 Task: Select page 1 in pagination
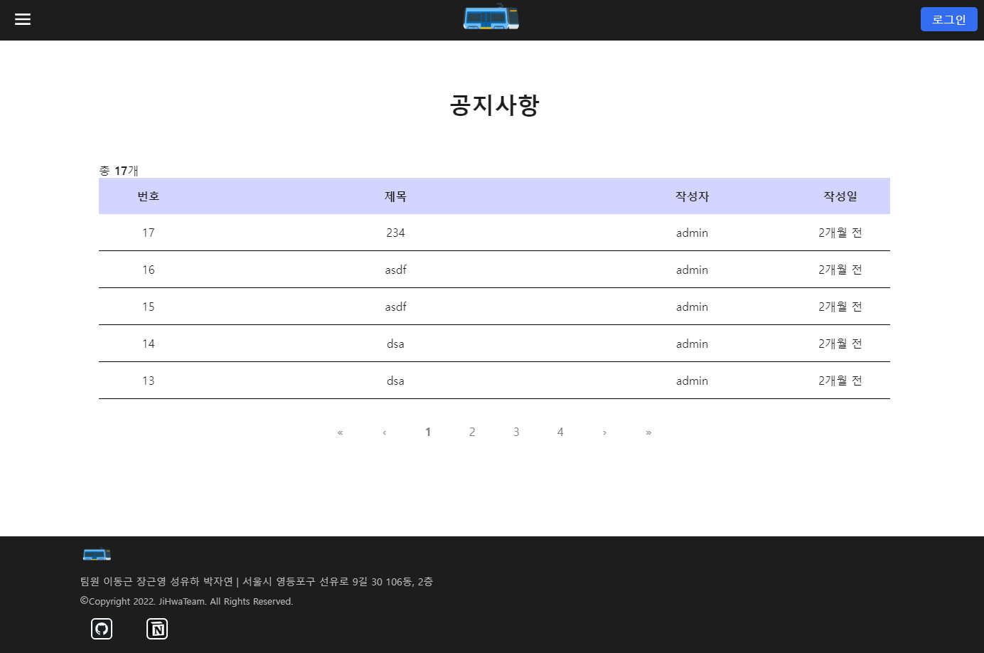428,432
